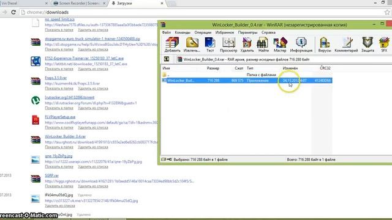Click the ETS2-Experience-Trainer.rar download link
The width and height of the screenshot is (392, 220).
click(85, 58)
